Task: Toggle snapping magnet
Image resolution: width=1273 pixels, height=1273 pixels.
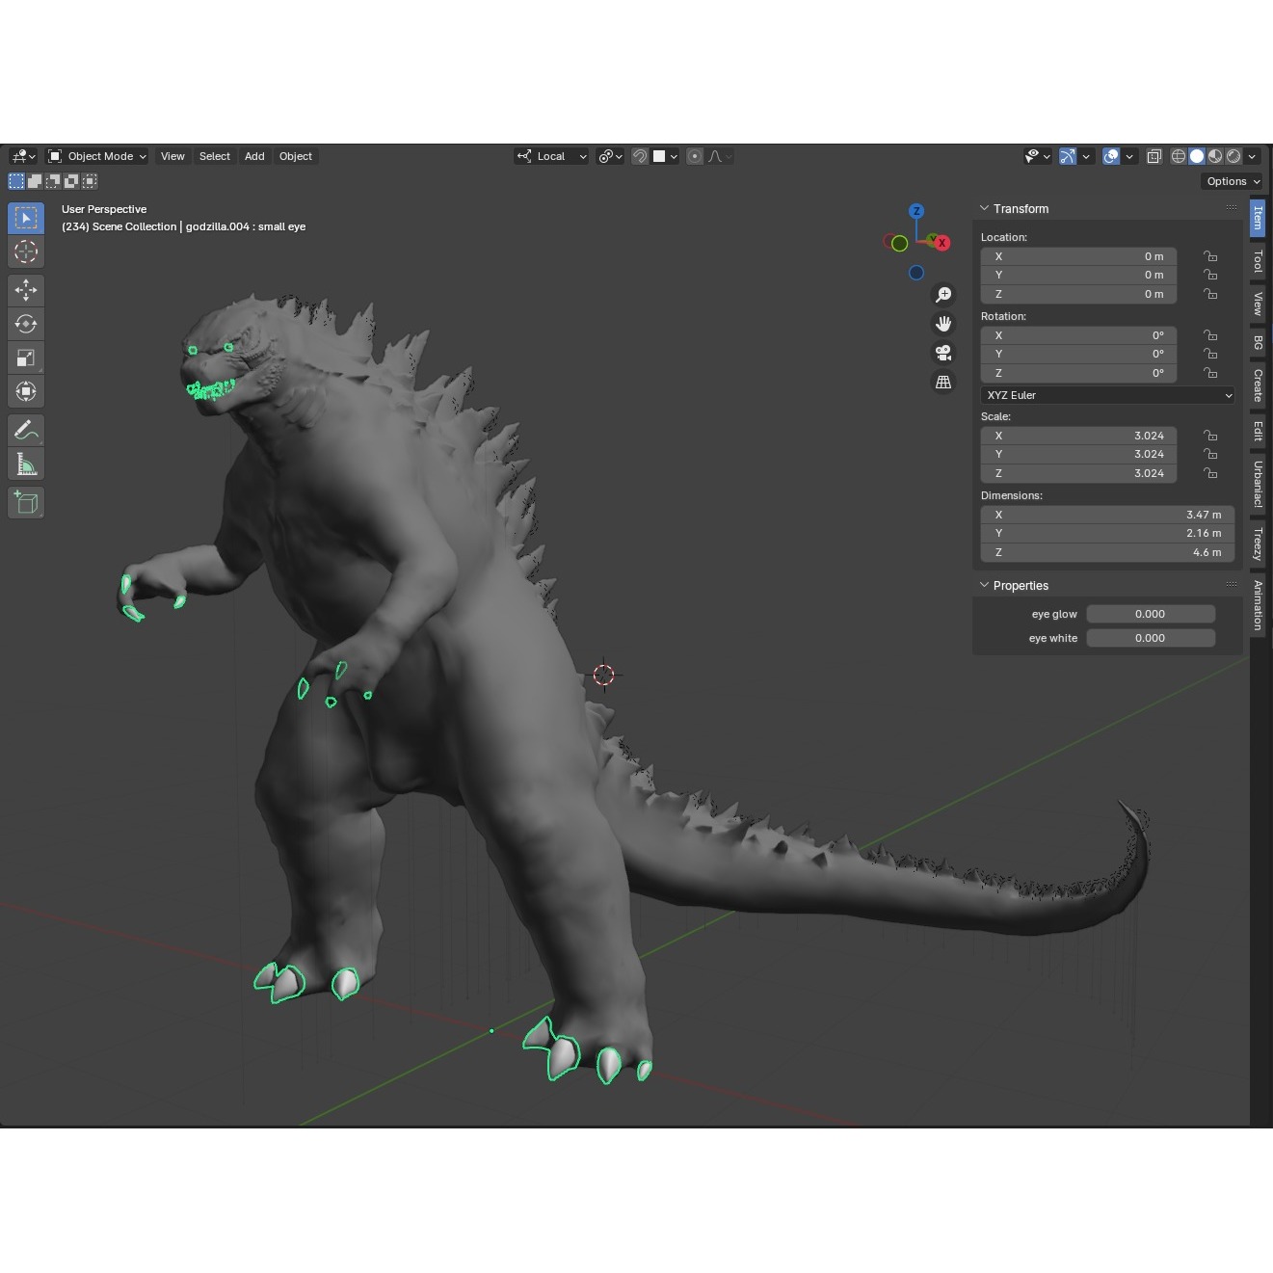Action: [x=640, y=156]
